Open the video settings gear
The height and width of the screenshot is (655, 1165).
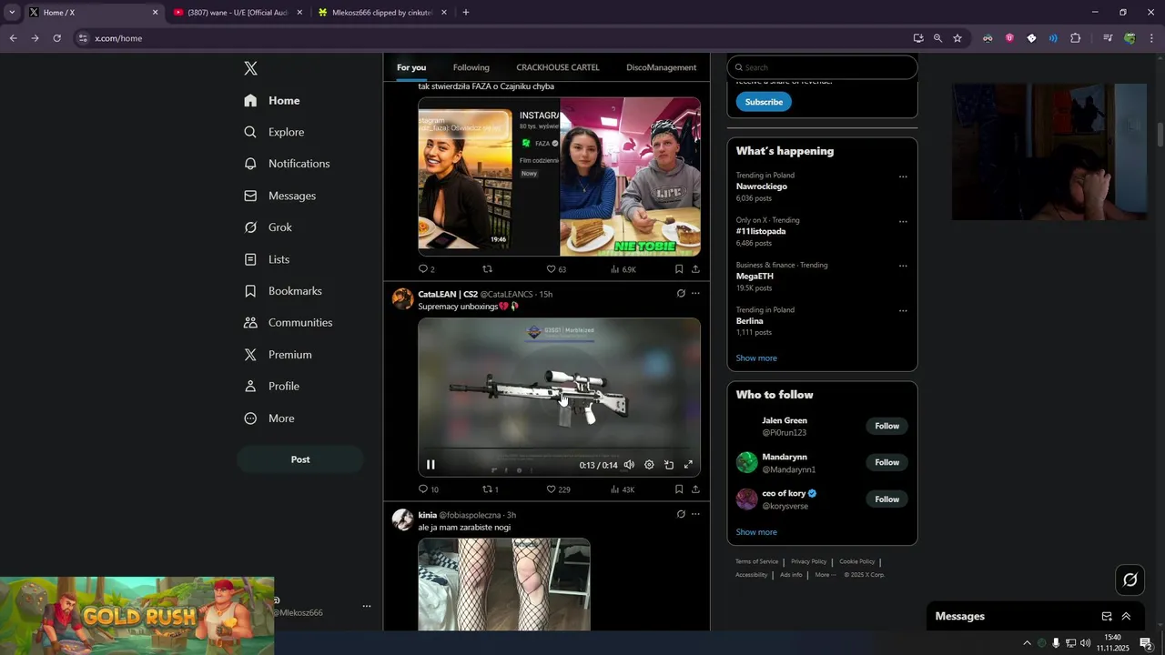(x=649, y=465)
